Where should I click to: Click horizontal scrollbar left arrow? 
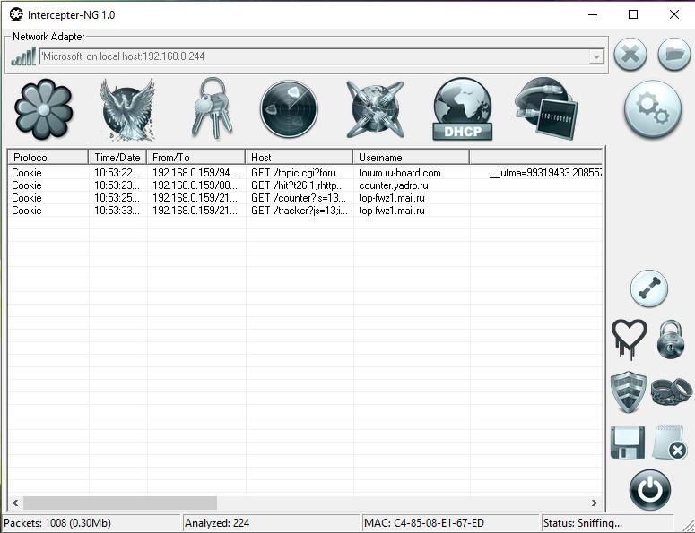15,503
